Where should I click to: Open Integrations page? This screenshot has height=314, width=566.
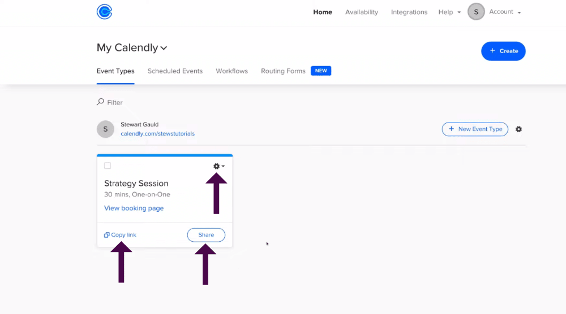pyautogui.click(x=409, y=12)
